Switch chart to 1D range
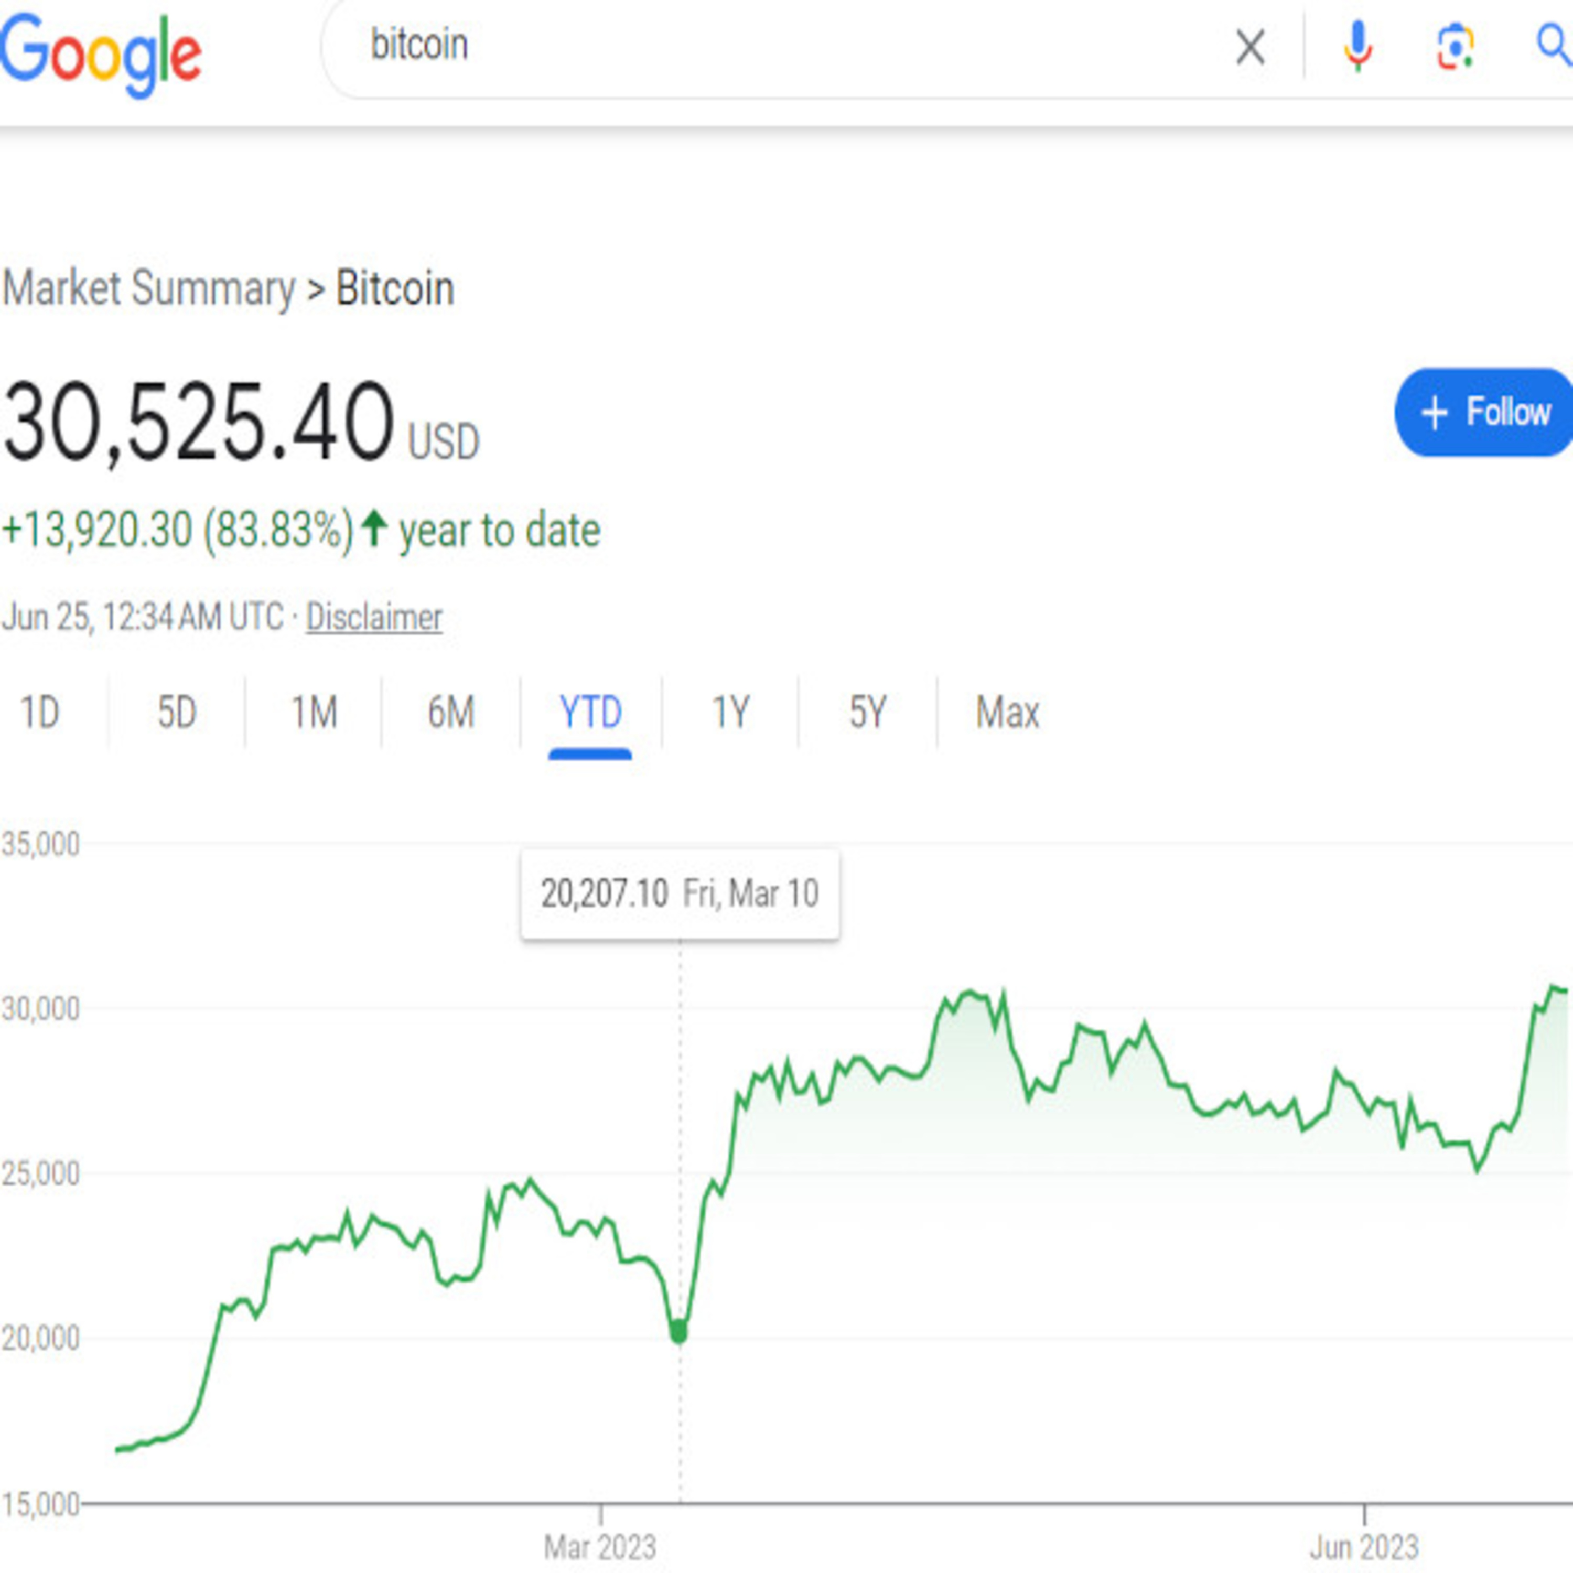The image size is (1573, 1573). coord(40,713)
